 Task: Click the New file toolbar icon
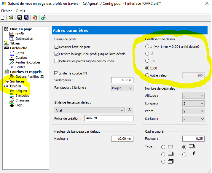pyautogui.click(x=3, y=18)
